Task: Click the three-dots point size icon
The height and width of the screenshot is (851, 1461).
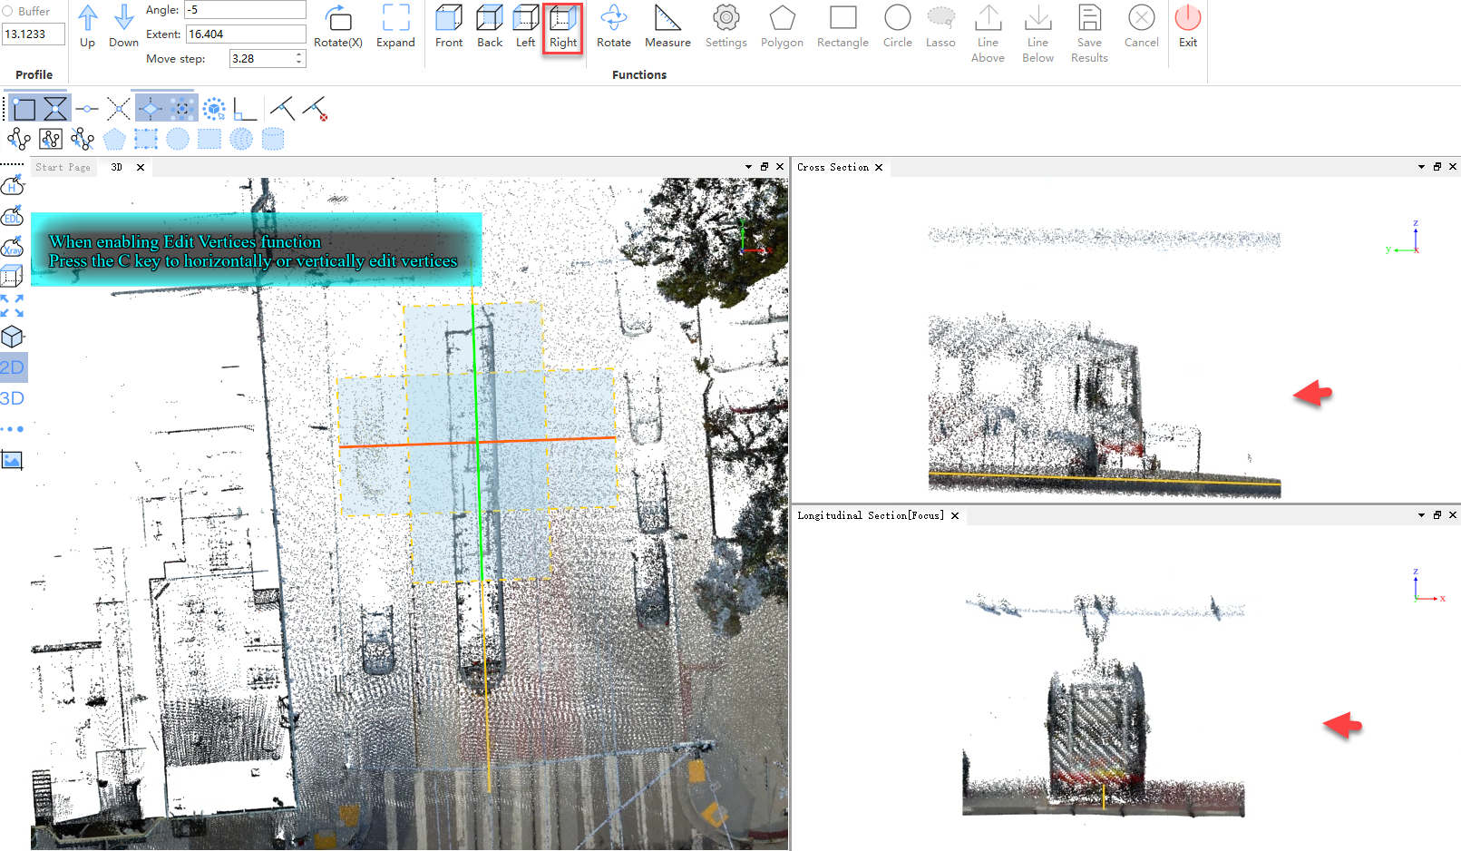Action: coord(12,429)
